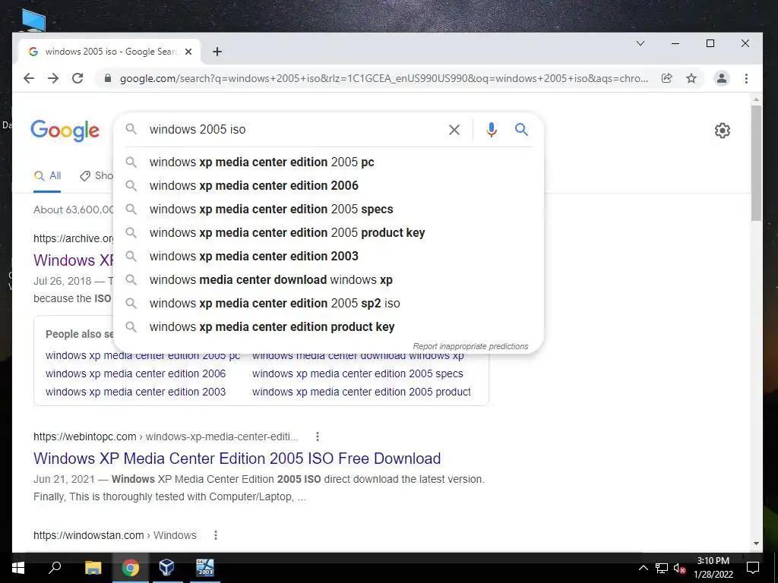The height and width of the screenshot is (583, 778).
Task: Open File Explorer from taskbar
Action: [x=93, y=568]
